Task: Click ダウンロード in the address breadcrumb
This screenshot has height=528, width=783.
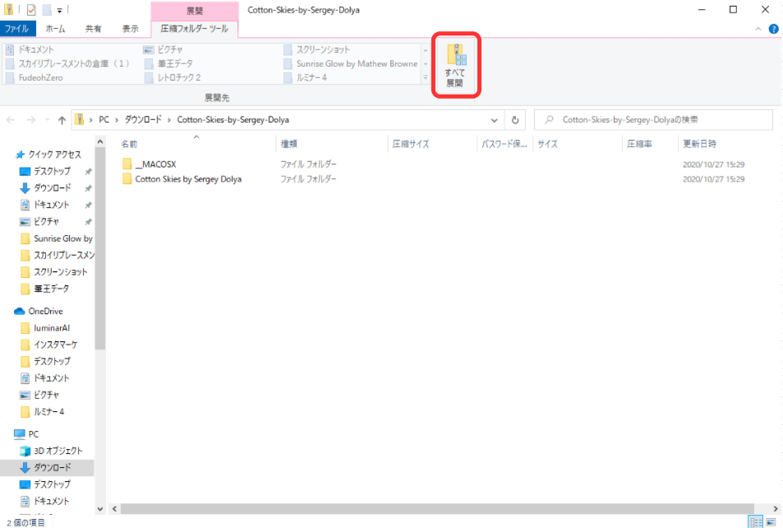Action: [x=143, y=120]
